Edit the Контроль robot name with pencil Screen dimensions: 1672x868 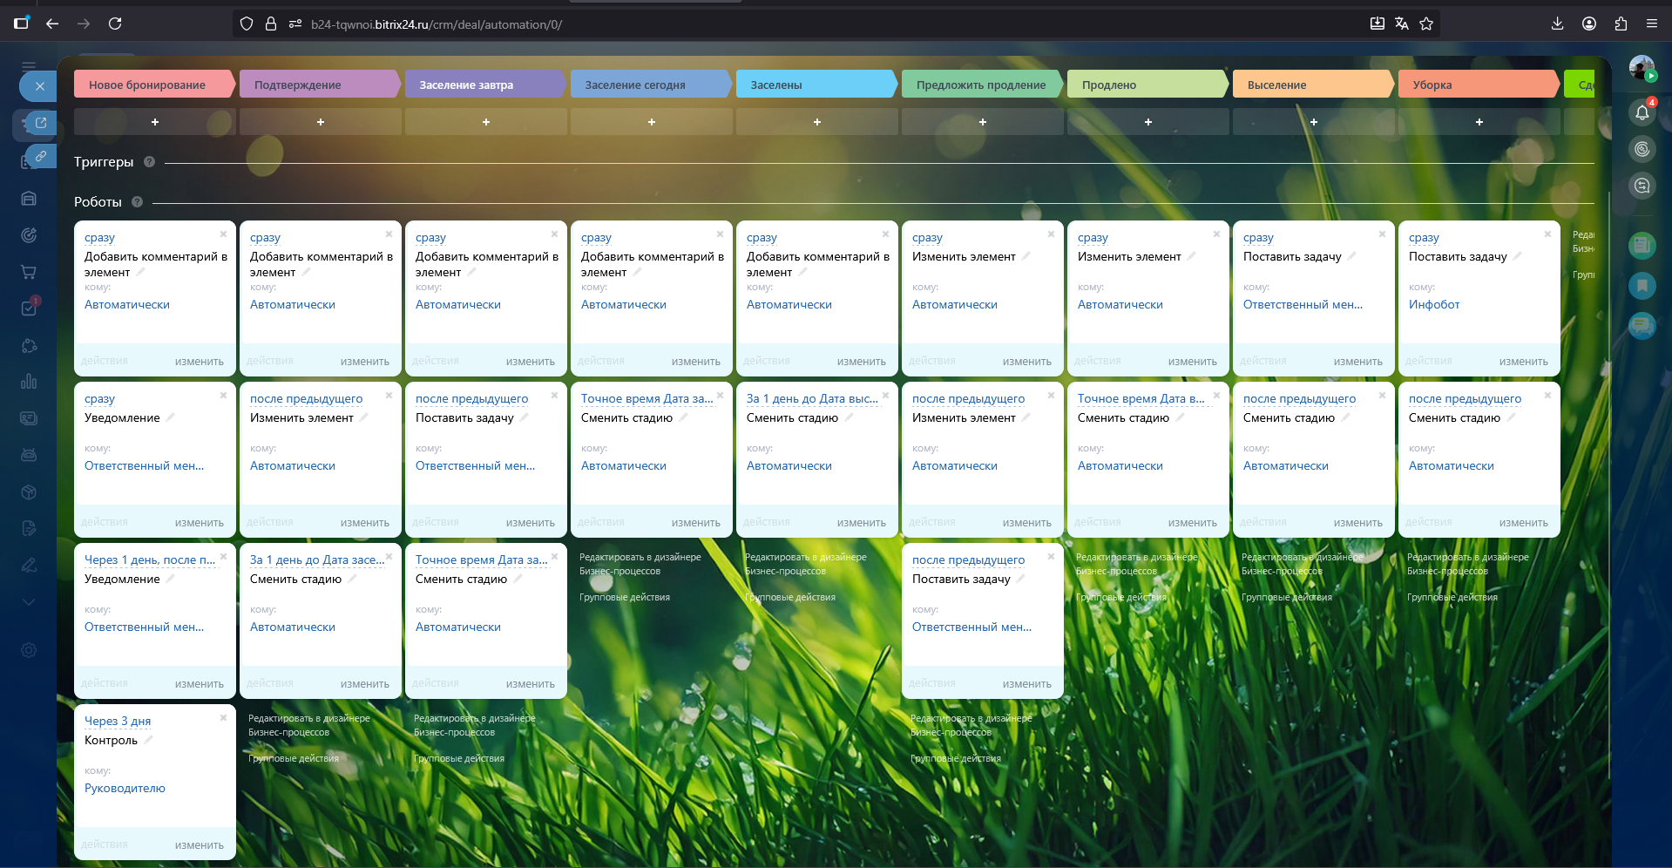[x=148, y=740]
